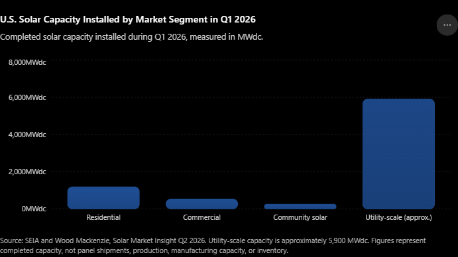Select the Residential bar
The image size is (458, 257).
point(103,197)
